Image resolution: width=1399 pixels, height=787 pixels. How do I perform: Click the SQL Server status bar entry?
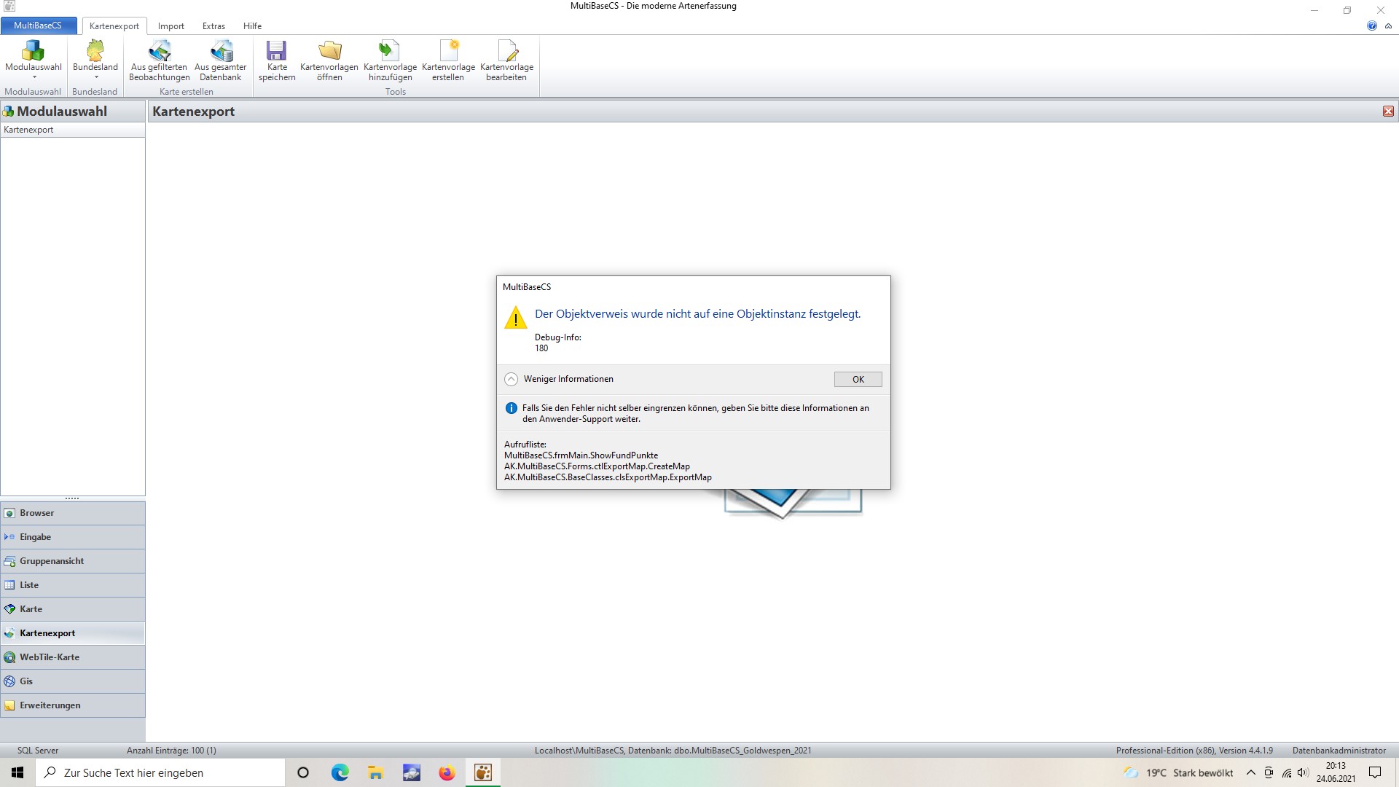click(38, 751)
